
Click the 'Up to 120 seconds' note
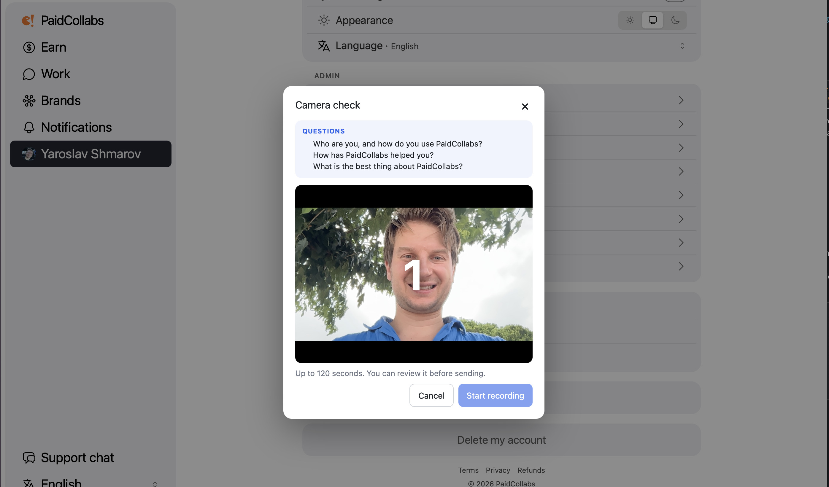pos(390,373)
